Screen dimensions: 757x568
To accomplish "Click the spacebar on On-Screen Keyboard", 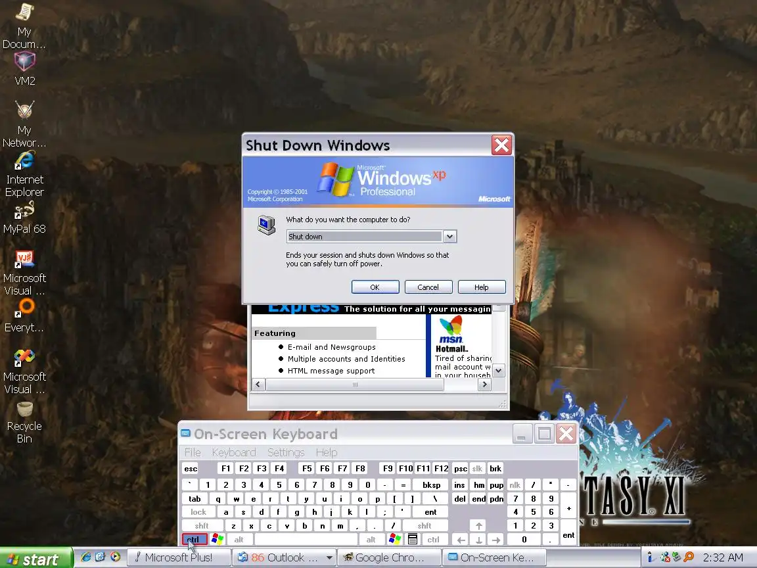I will 306,540.
